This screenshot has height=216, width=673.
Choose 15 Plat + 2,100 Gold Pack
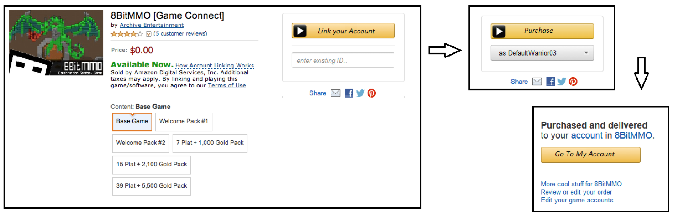[x=152, y=165]
